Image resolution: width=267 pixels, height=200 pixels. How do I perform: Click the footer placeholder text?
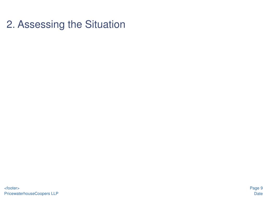pyautogui.click(x=12, y=188)
